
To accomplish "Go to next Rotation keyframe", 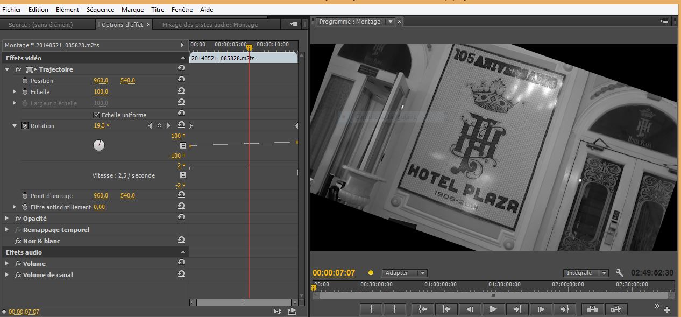I will pyautogui.click(x=168, y=126).
